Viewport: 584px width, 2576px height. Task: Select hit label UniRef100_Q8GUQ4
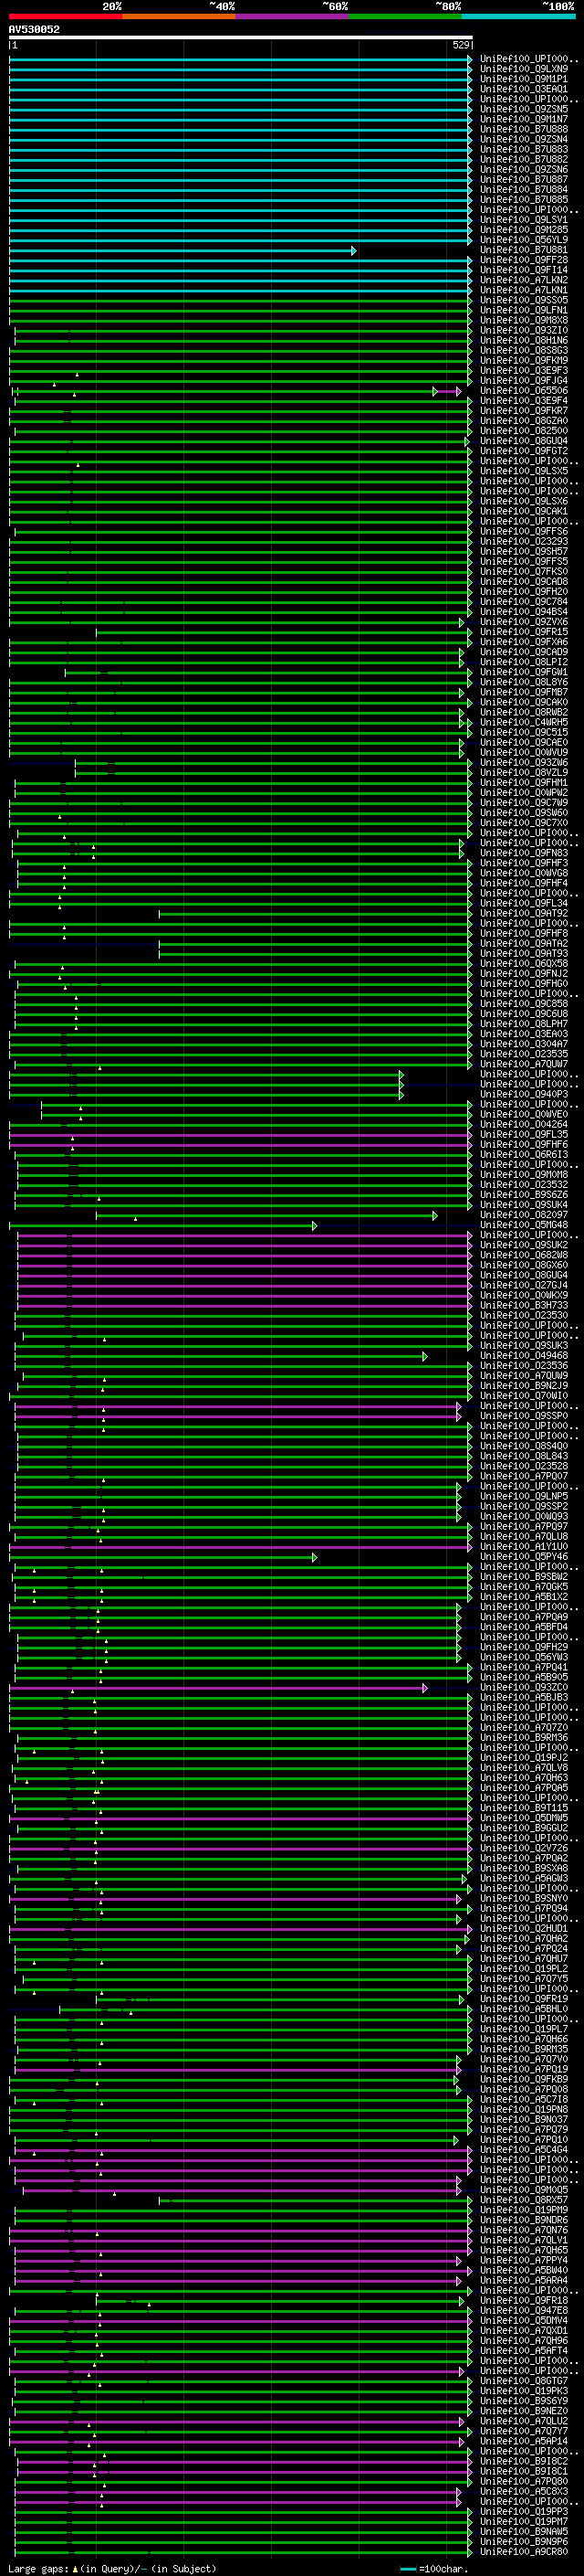[x=524, y=441]
